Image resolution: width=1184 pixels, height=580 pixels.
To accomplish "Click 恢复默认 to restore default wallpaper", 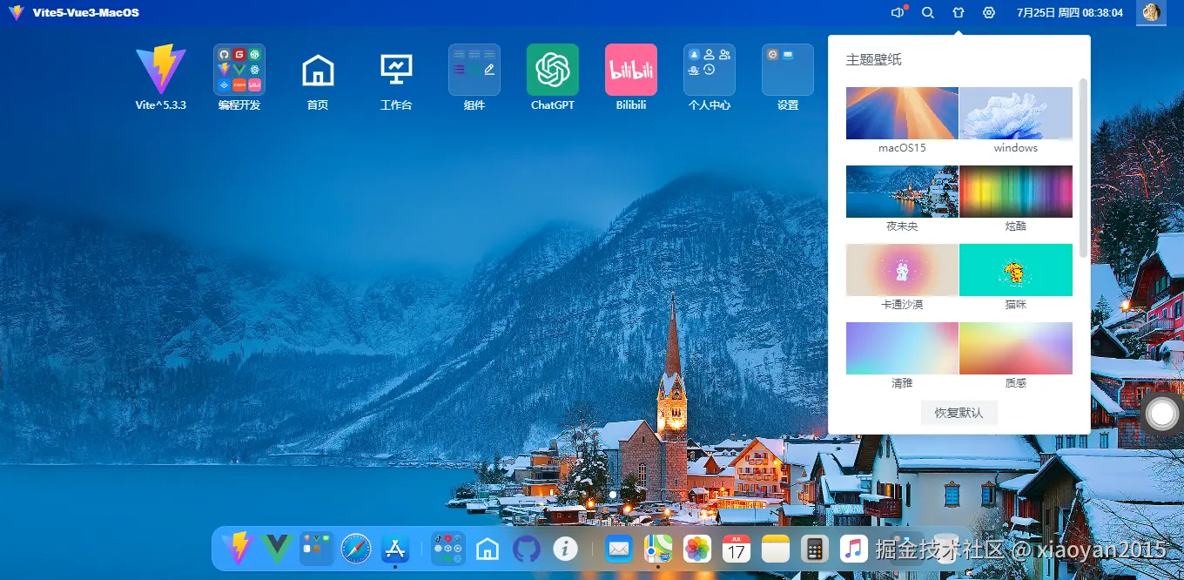I will [959, 413].
